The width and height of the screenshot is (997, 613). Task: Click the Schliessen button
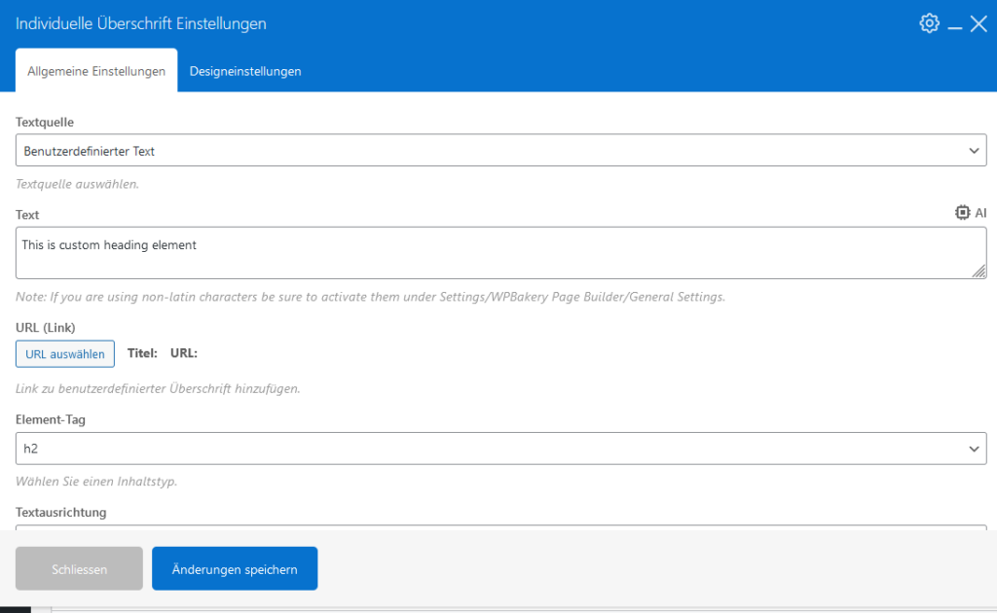pyautogui.click(x=79, y=568)
